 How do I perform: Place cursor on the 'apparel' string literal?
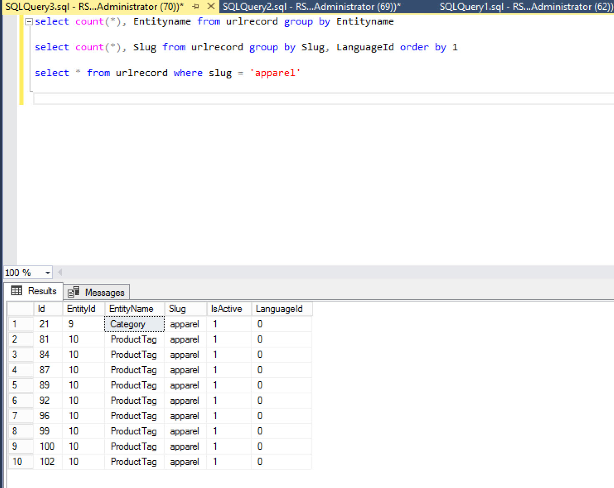click(275, 73)
